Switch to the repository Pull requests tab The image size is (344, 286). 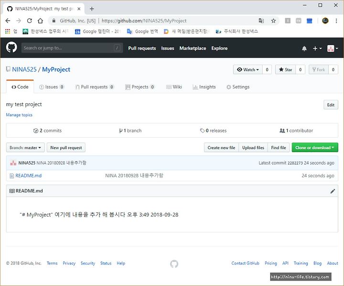(x=95, y=87)
